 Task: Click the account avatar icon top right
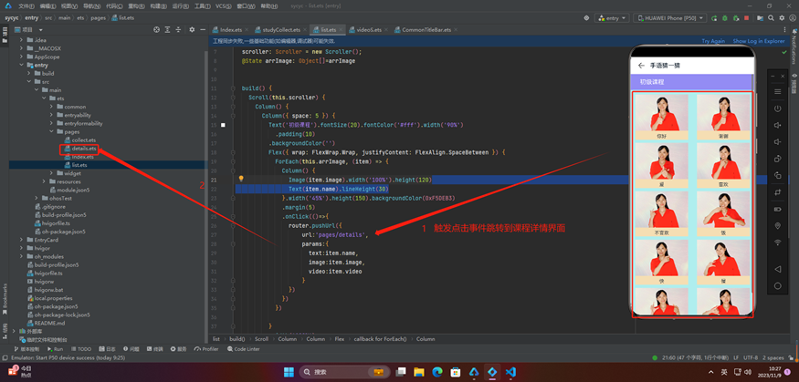click(793, 18)
